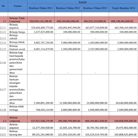Select value 11,500,000,000.00
This screenshot has width=138, height=138.
pos(70,103)
